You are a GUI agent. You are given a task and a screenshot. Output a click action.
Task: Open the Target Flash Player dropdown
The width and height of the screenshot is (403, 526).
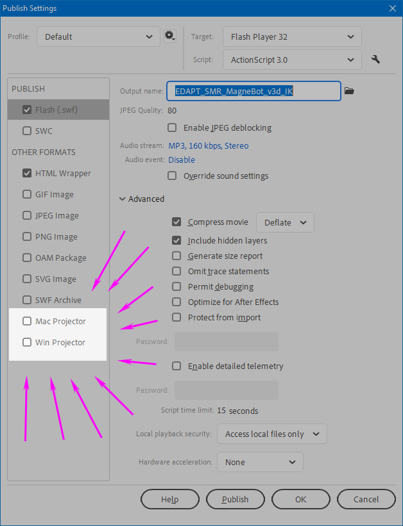click(292, 37)
